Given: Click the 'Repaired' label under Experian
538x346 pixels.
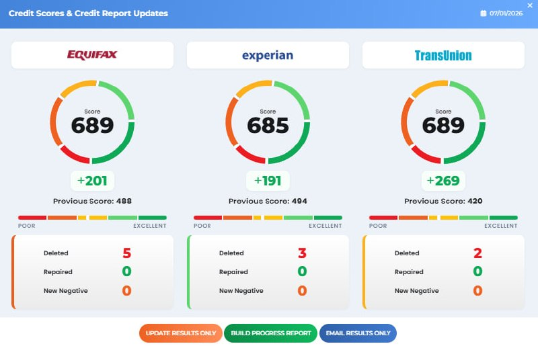Looking at the screenshot, I should pos(233,272).
